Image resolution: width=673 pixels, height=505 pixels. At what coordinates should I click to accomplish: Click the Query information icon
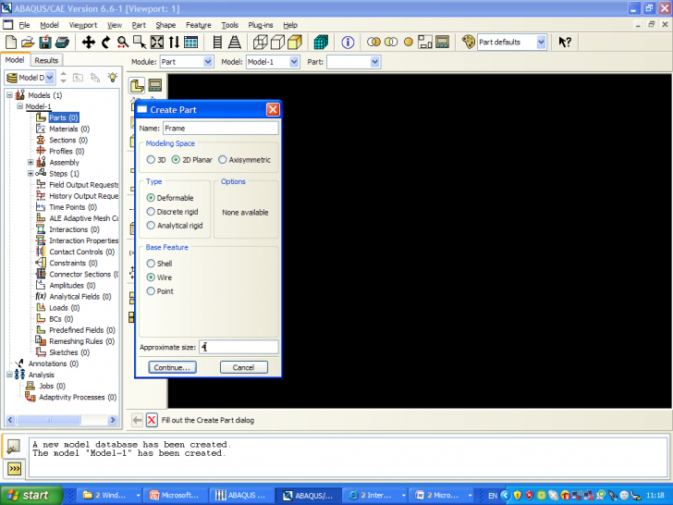(349, 43)
